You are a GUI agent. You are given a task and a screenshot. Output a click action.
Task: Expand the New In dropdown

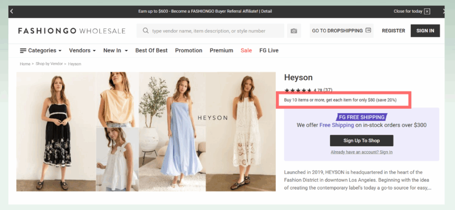point(116,51)
